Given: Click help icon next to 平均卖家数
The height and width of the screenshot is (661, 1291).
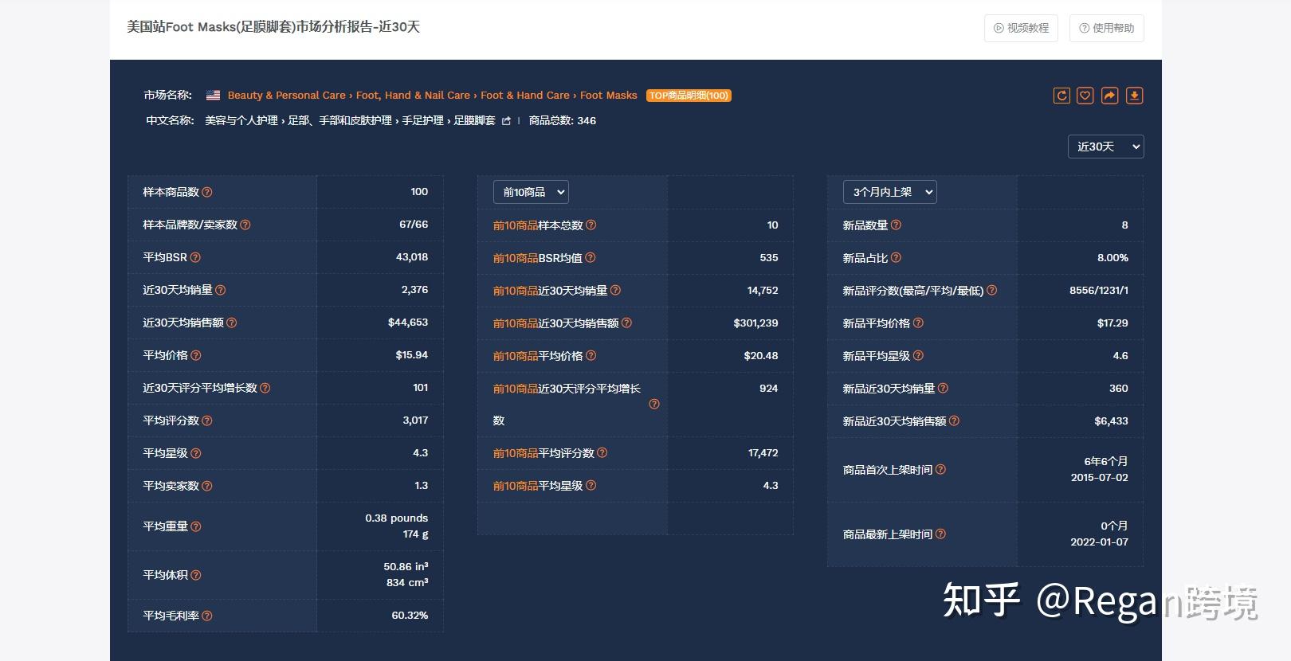Looking at the screenshot, I should [207, 486].
